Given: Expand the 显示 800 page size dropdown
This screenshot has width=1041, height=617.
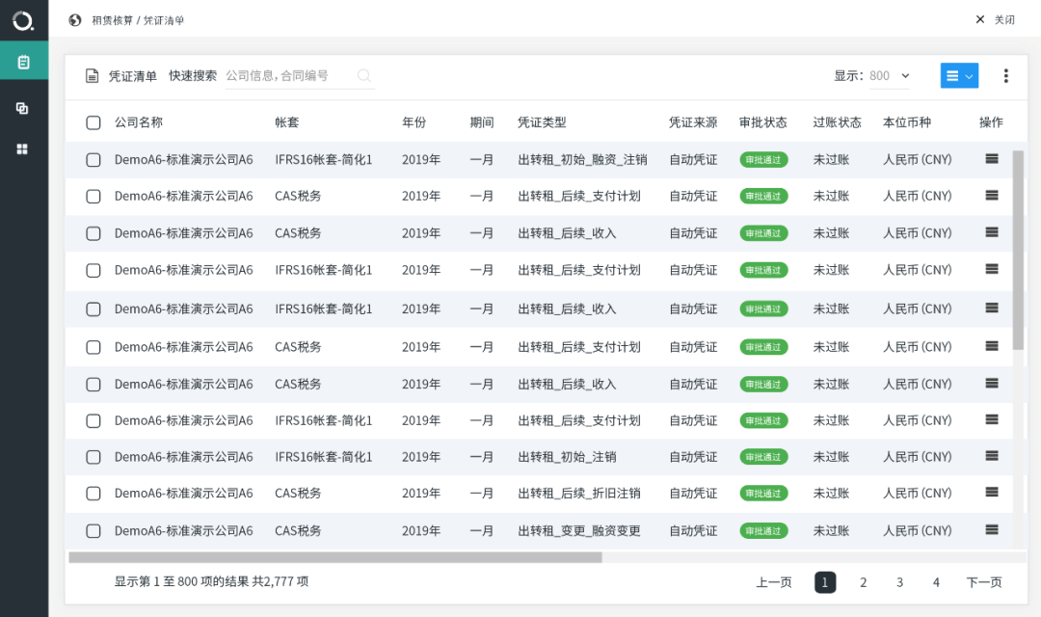Looking at the screenshot, I should point(889,76).
